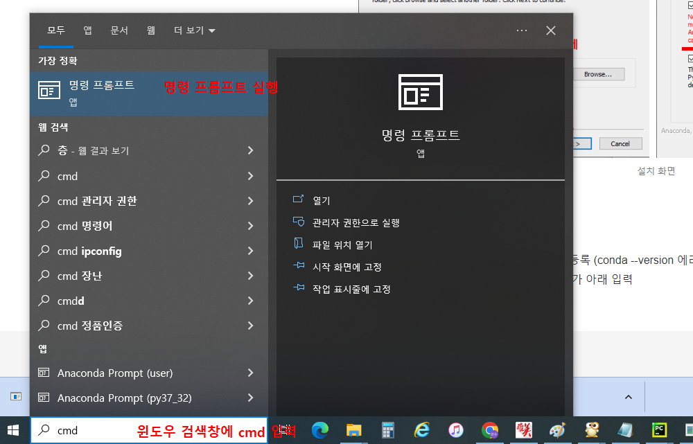The width and height of the screenshot is (693, 444).
Task: Open iTunes from the taskbar
Action: click(x=456, y=430)
